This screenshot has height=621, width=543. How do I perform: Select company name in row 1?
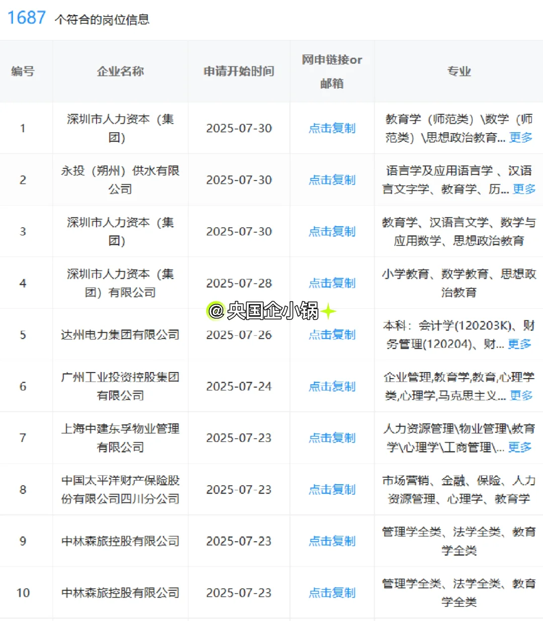tap(120, 128)
